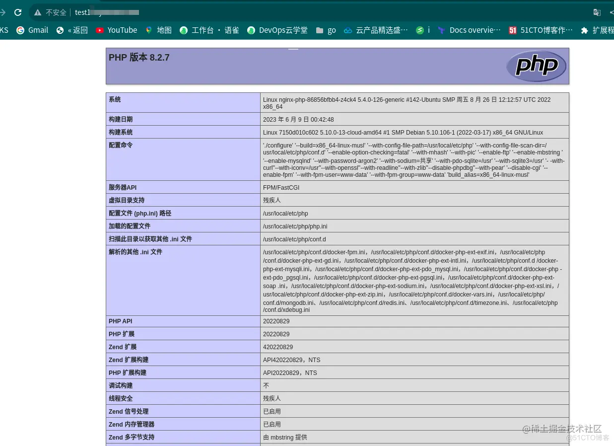Viewport: 614px width, 446px height.
Task: Click the not-secure warning triangle icon
Action: pyautogui.click(x=38, y=12)
